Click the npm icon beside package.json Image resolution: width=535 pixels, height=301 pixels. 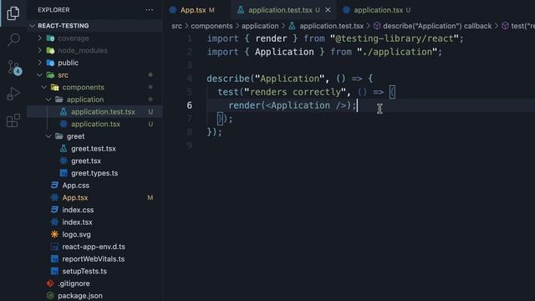click(50, 295)
